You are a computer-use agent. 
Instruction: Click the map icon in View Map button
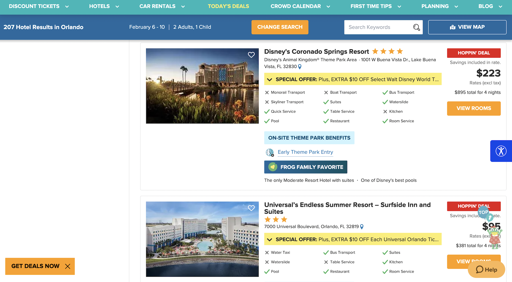coord(453,27)
